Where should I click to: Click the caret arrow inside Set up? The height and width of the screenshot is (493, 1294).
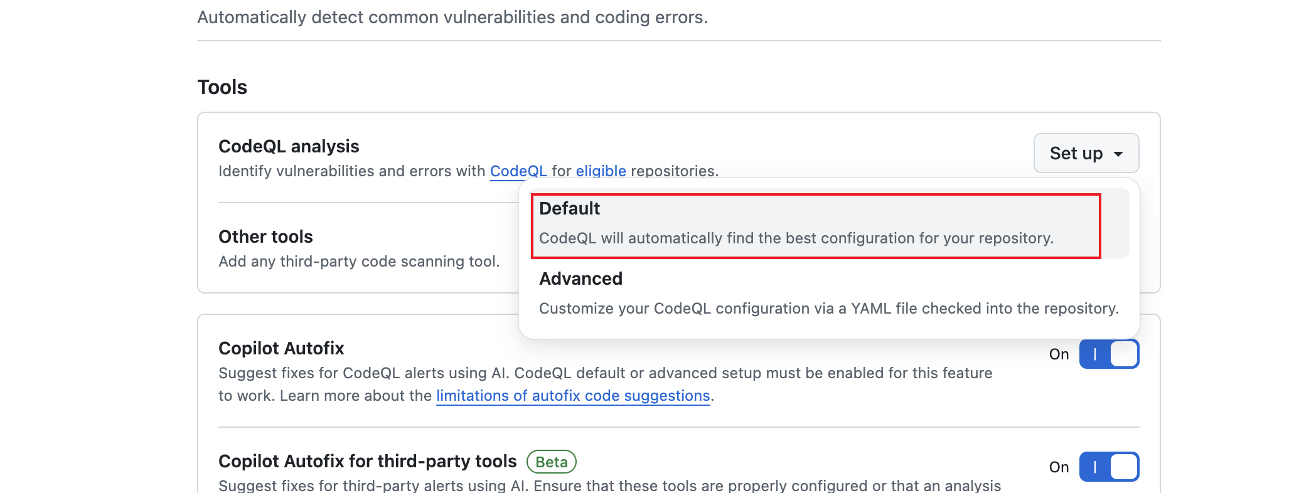click(1118, 154)
